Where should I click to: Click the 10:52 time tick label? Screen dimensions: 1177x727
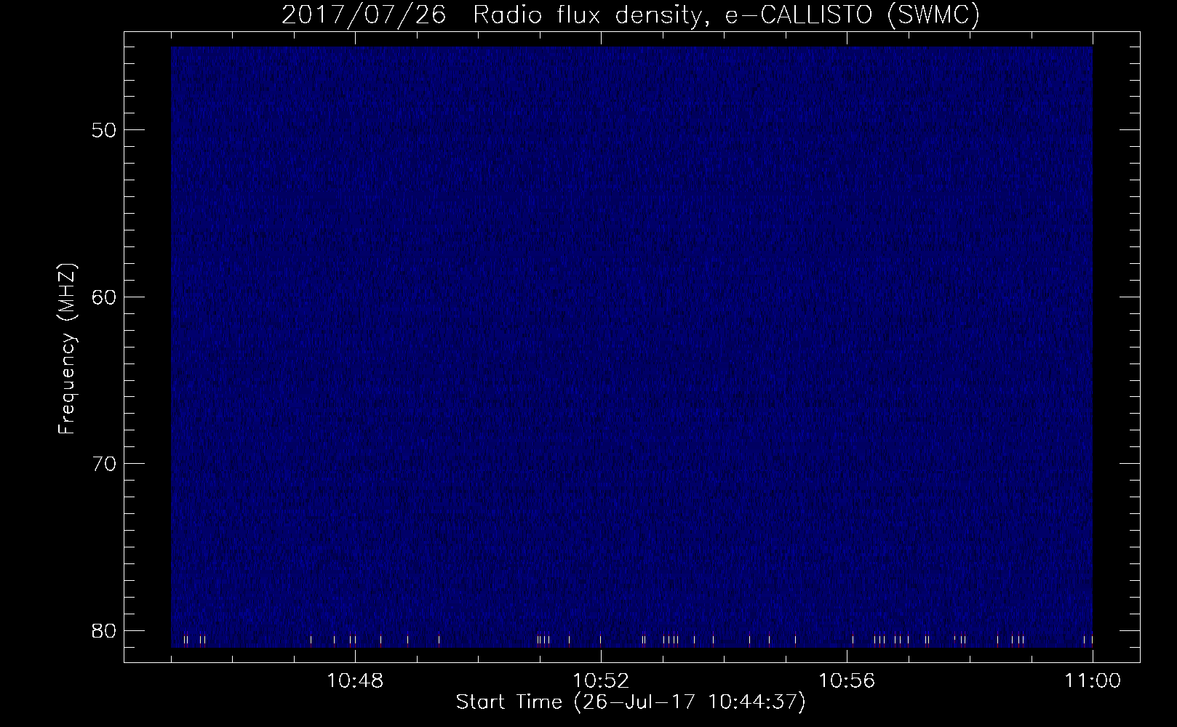click(x=601, y=681)
